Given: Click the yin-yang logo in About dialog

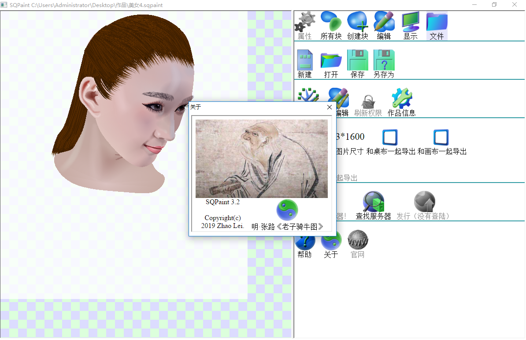Looking at the screenshot, I should click(287, 210).
